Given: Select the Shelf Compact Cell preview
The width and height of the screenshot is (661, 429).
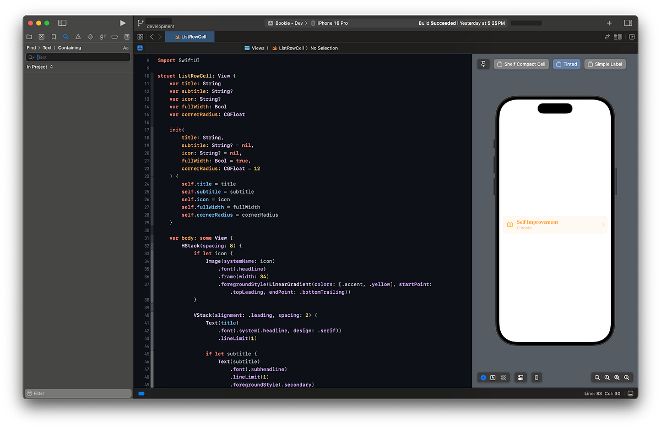Looking at the screenshot, I should (x=521, y=64).
